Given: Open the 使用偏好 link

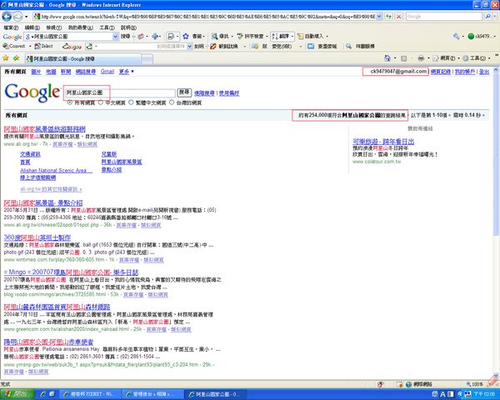Looking at the screenshot, I should (229, 93).
